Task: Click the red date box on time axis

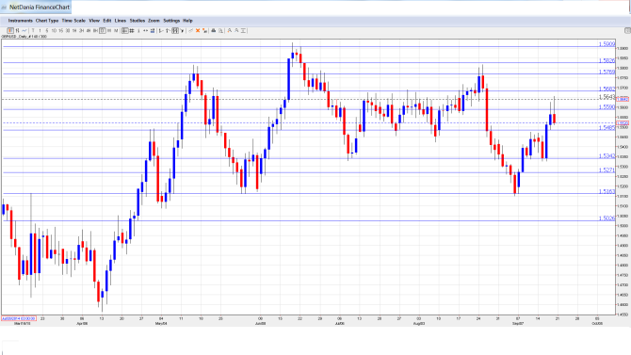Action: [19, 318]
